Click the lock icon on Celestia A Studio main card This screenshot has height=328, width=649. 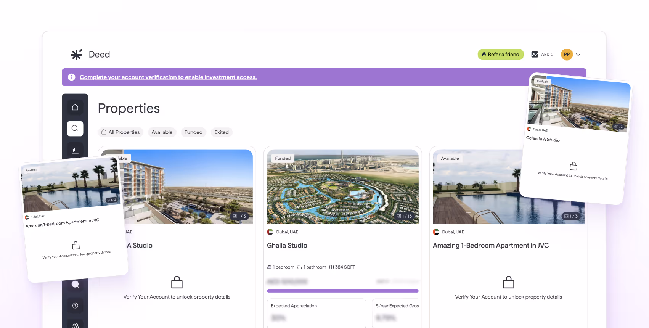coord(177,282)
